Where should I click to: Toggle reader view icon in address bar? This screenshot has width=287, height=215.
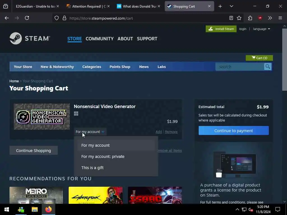231,18
